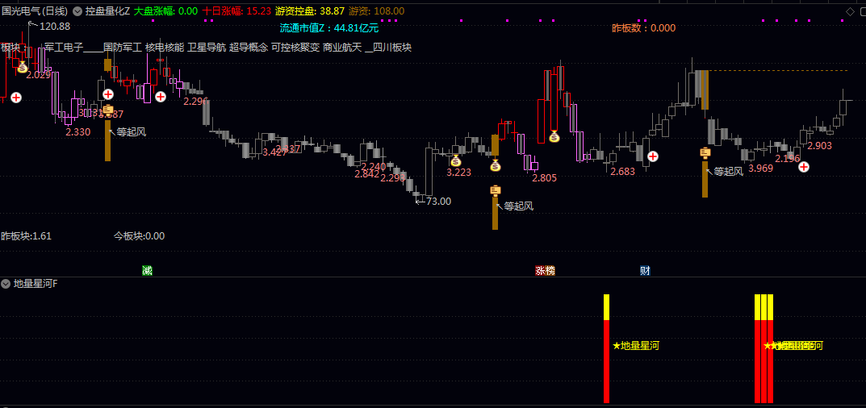The image size is (866, 408).
Task: Click the yellow star before 地量星河 label
Action: pyautogui.click(x=617, y=346)
